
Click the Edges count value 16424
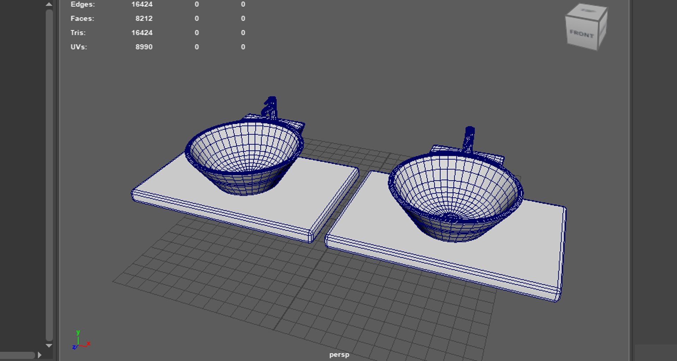(x=142, y=4)
